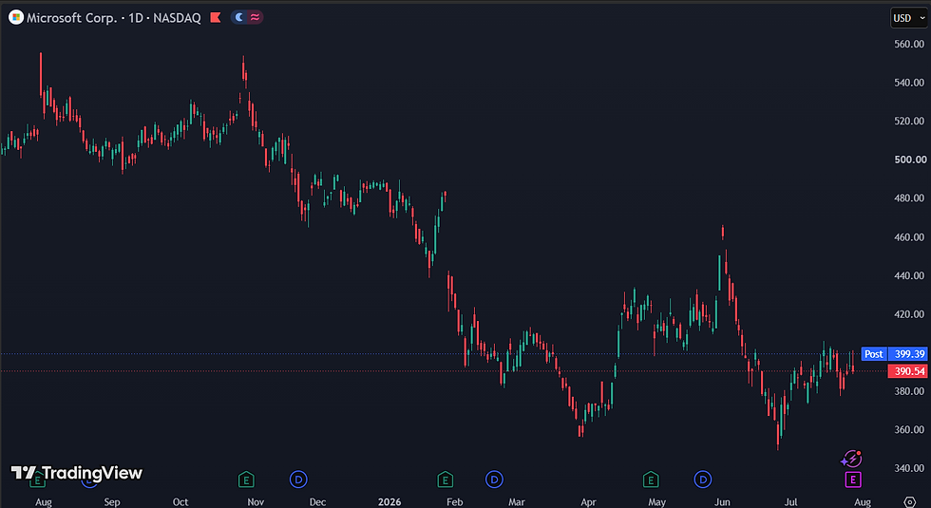Viewport: 931px width, 508px height.
Task: Open the earnings marker E near Nov
Action: [246, 480]
